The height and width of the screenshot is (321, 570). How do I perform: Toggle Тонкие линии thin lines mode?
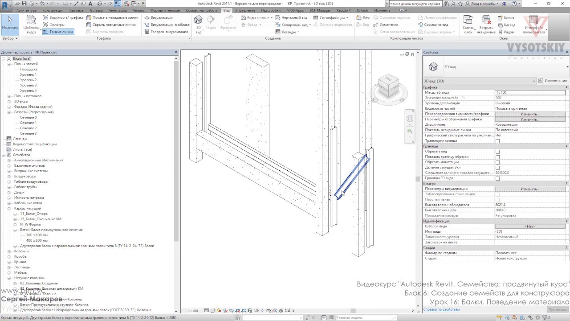coord(58,32)
